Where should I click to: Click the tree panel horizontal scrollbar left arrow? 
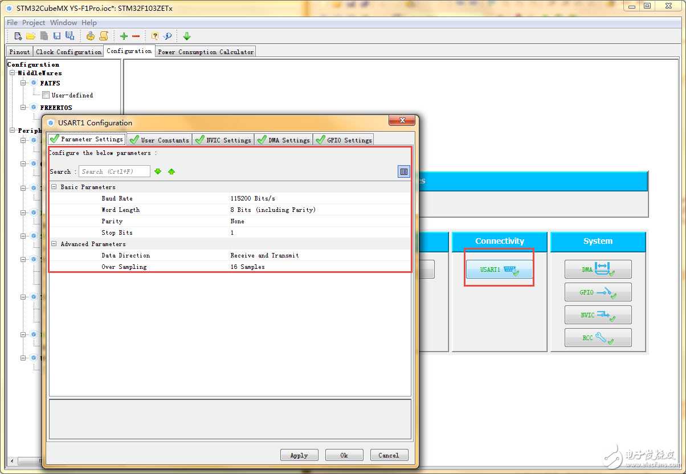12,460
